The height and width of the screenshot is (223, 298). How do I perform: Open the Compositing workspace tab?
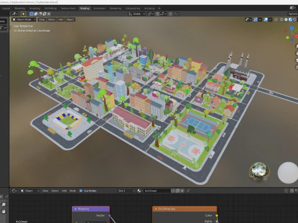pyautogui.click(x=133, y=9)
